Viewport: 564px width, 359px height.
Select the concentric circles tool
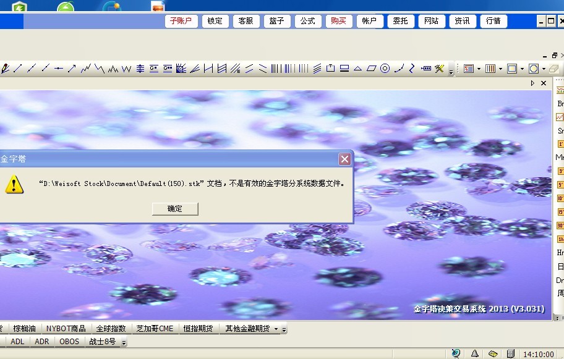coord(385,69)
